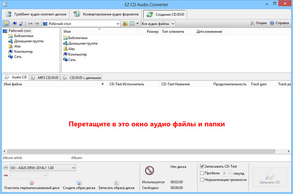
Task: Click Очистить перезаписываемый диск button
Action: (x=32, y=185)
